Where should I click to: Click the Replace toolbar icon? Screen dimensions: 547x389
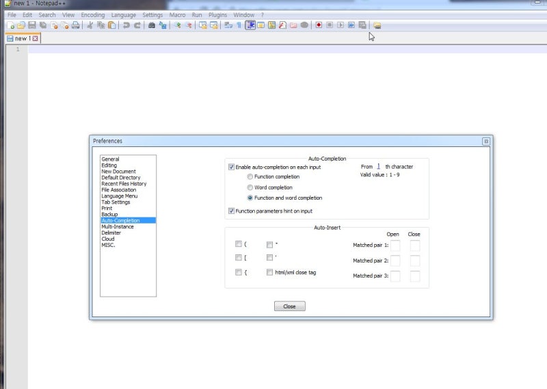click(x=163, y=25)
